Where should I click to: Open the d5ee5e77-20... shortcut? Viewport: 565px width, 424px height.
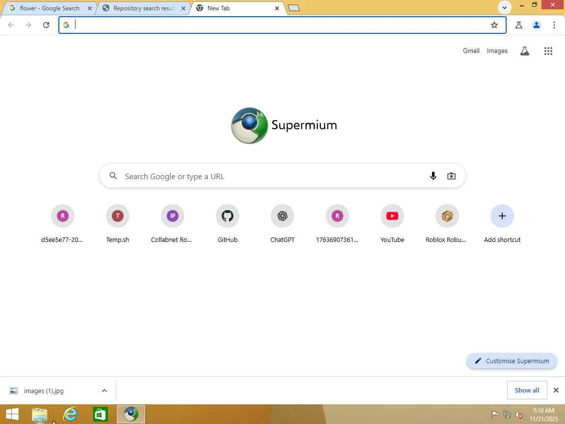click(62, 224)
